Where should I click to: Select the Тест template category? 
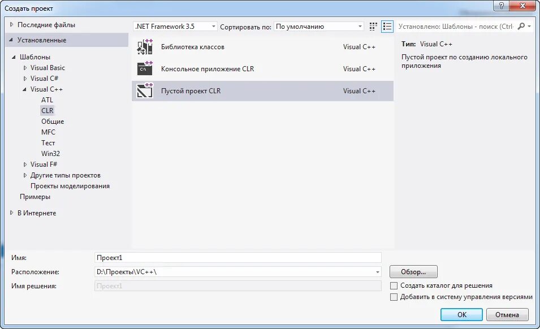(x=48, y=143)
